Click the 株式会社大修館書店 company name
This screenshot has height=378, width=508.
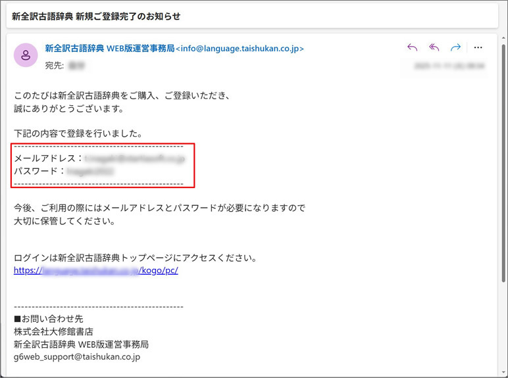pyautogui.click(x=53, y=331)
